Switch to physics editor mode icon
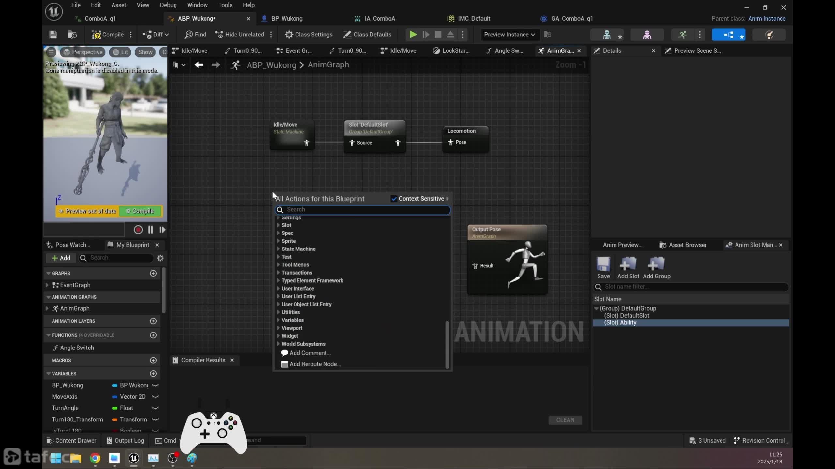Screen dimensions: 835x469 tap(769, 35)
